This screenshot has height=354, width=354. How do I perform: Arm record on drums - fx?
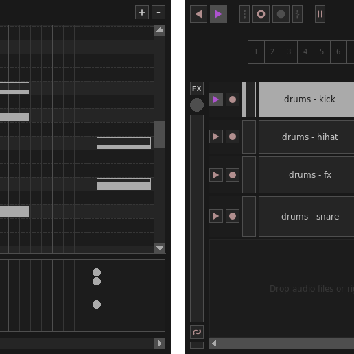[x=233, y=175]
